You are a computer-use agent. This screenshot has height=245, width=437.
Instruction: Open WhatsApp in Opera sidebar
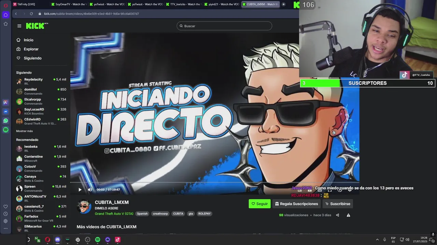(5, 120)
